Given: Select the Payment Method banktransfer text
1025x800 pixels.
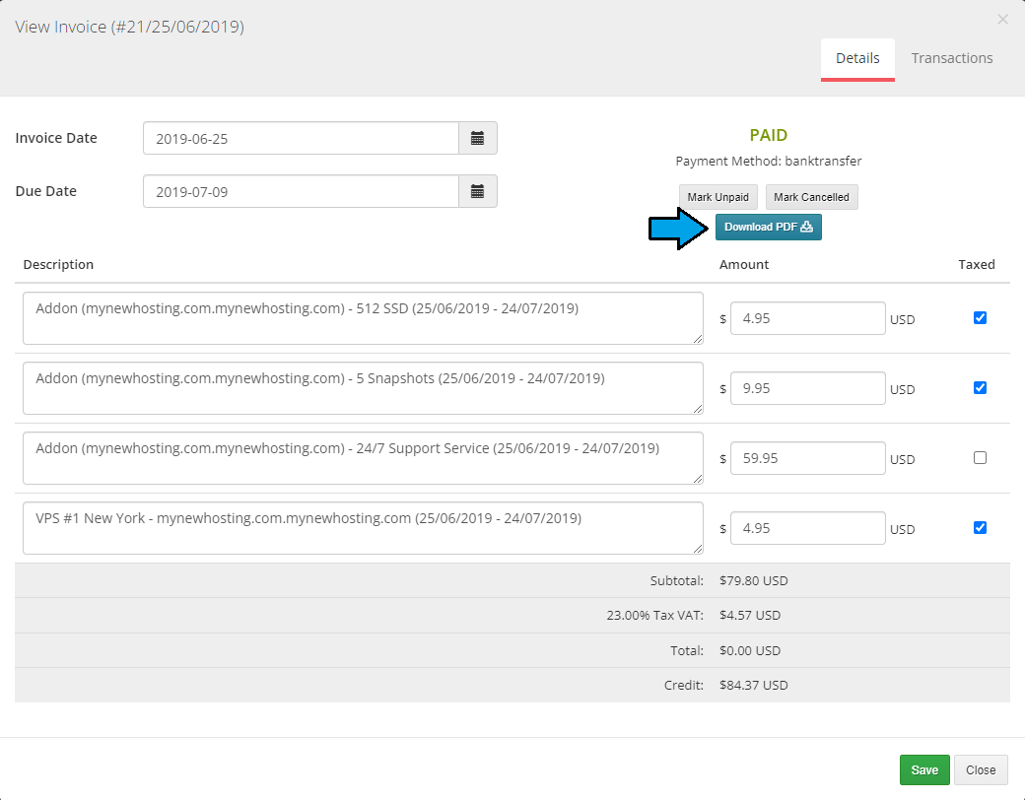Looking at the screenshot, I should pyautogui.click(x=768, y=161).
